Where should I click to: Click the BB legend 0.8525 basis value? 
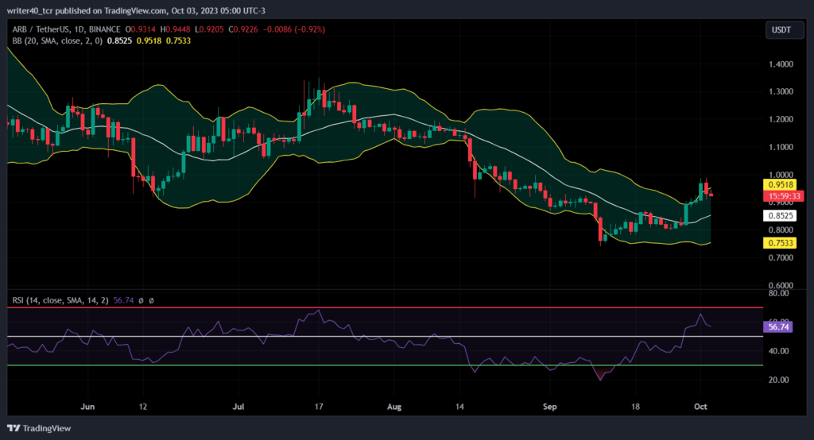pyautogui.click(x=119, y=41)
